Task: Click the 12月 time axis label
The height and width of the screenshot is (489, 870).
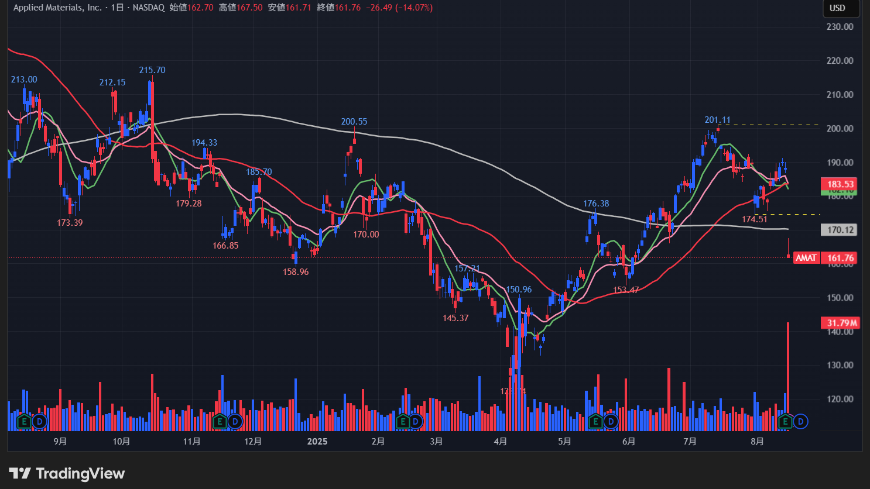Action: coord(253,442)
